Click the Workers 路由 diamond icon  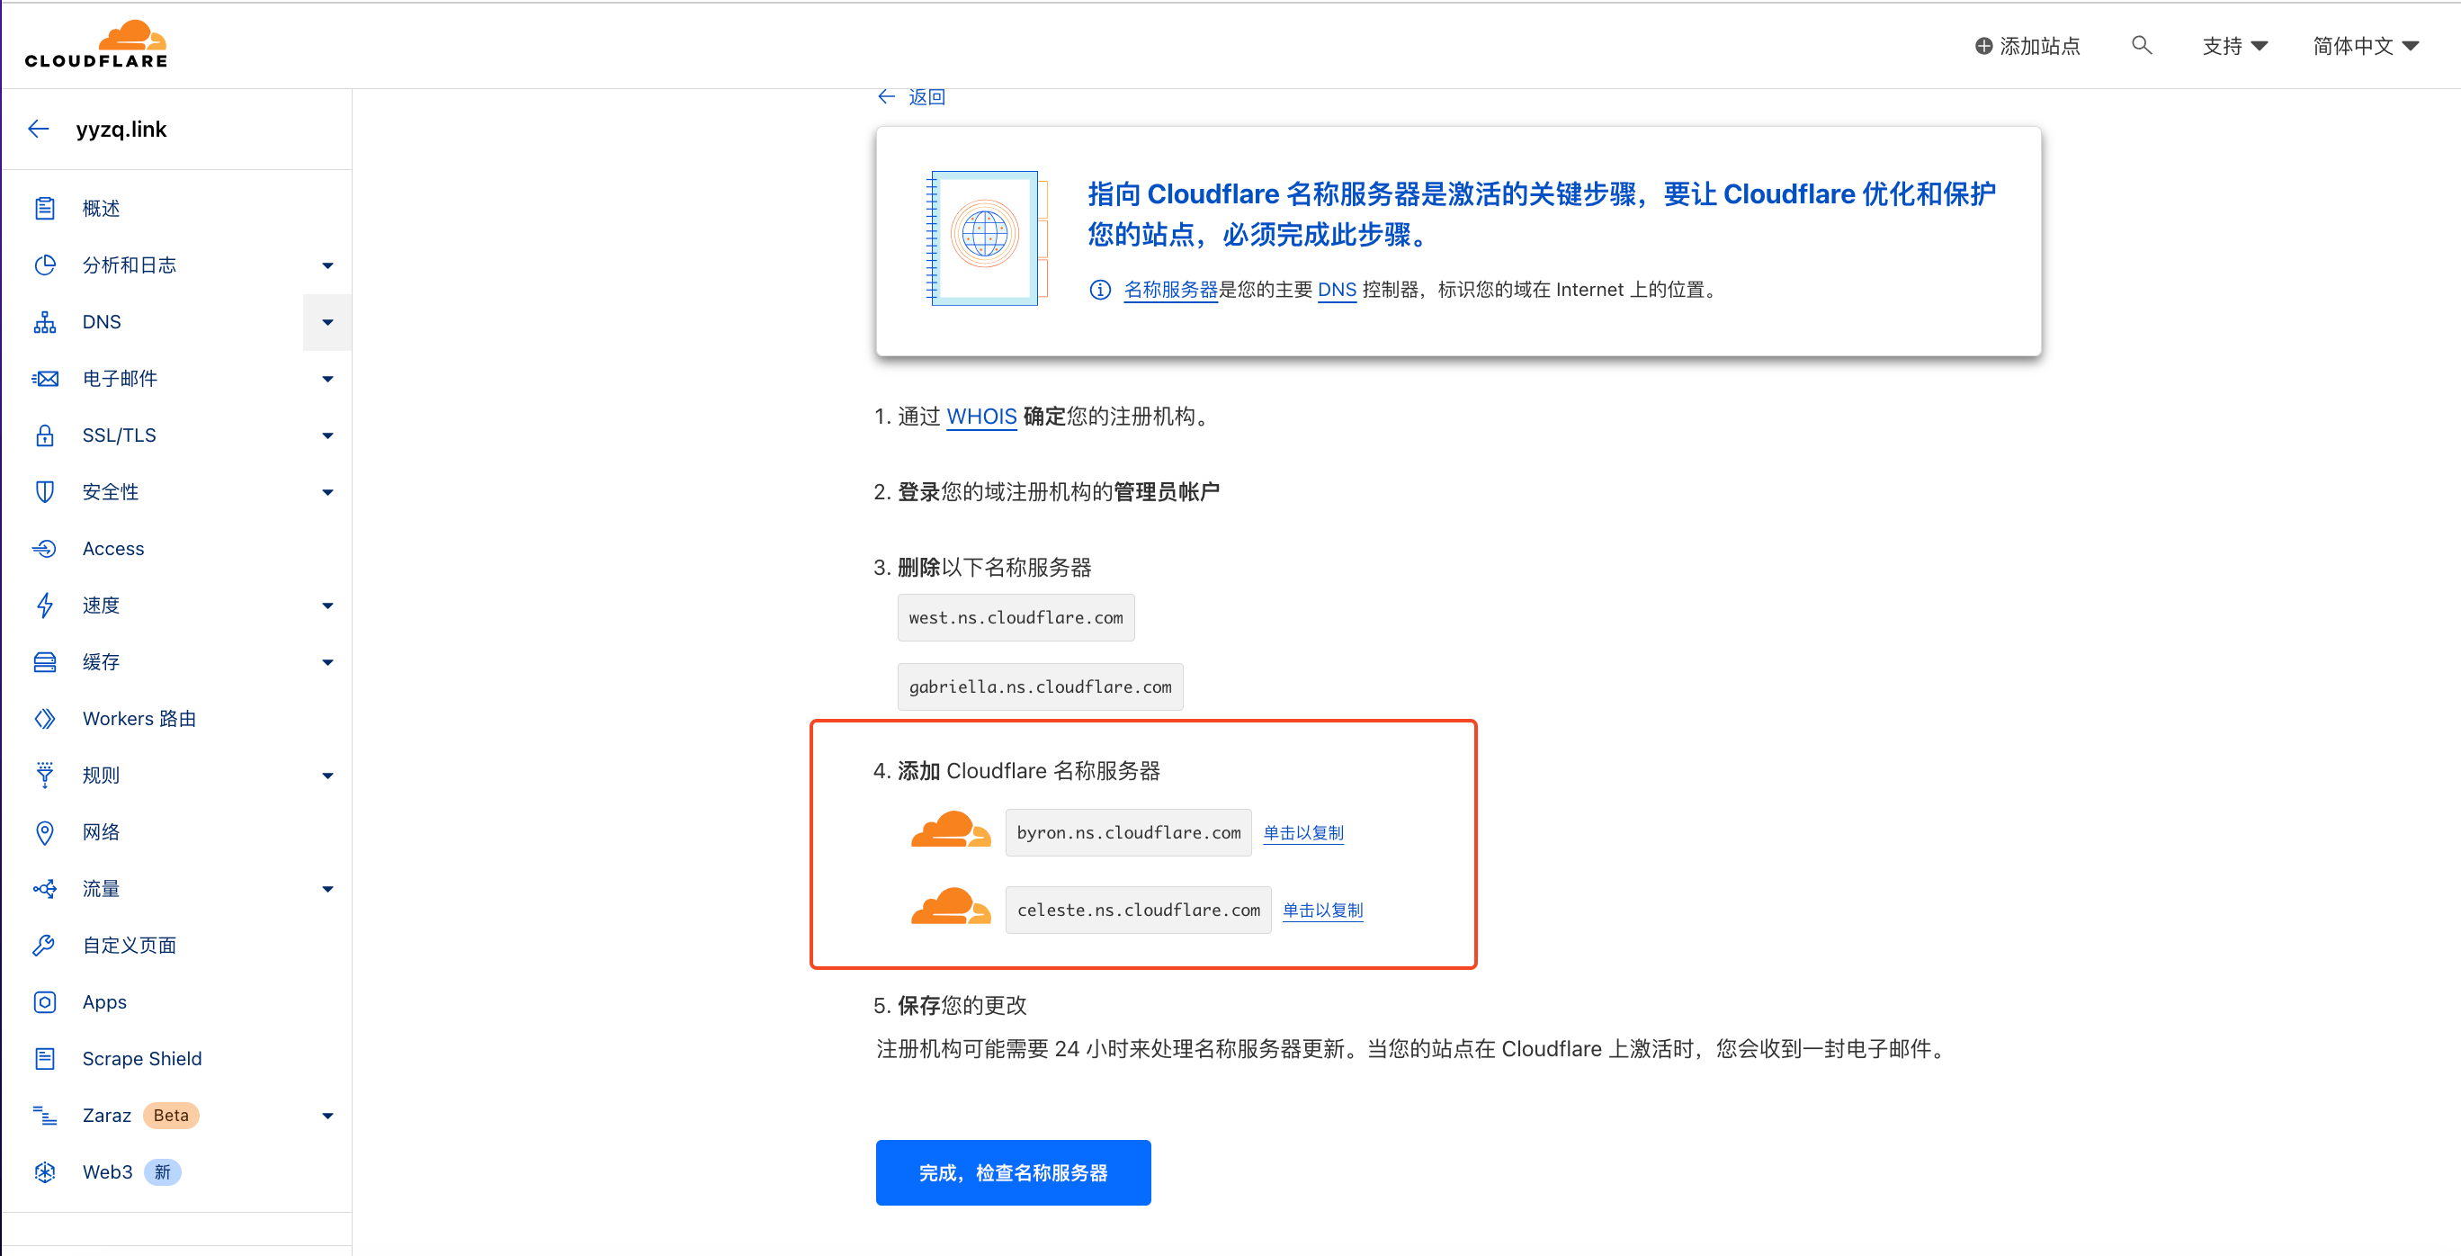(45, 719)
